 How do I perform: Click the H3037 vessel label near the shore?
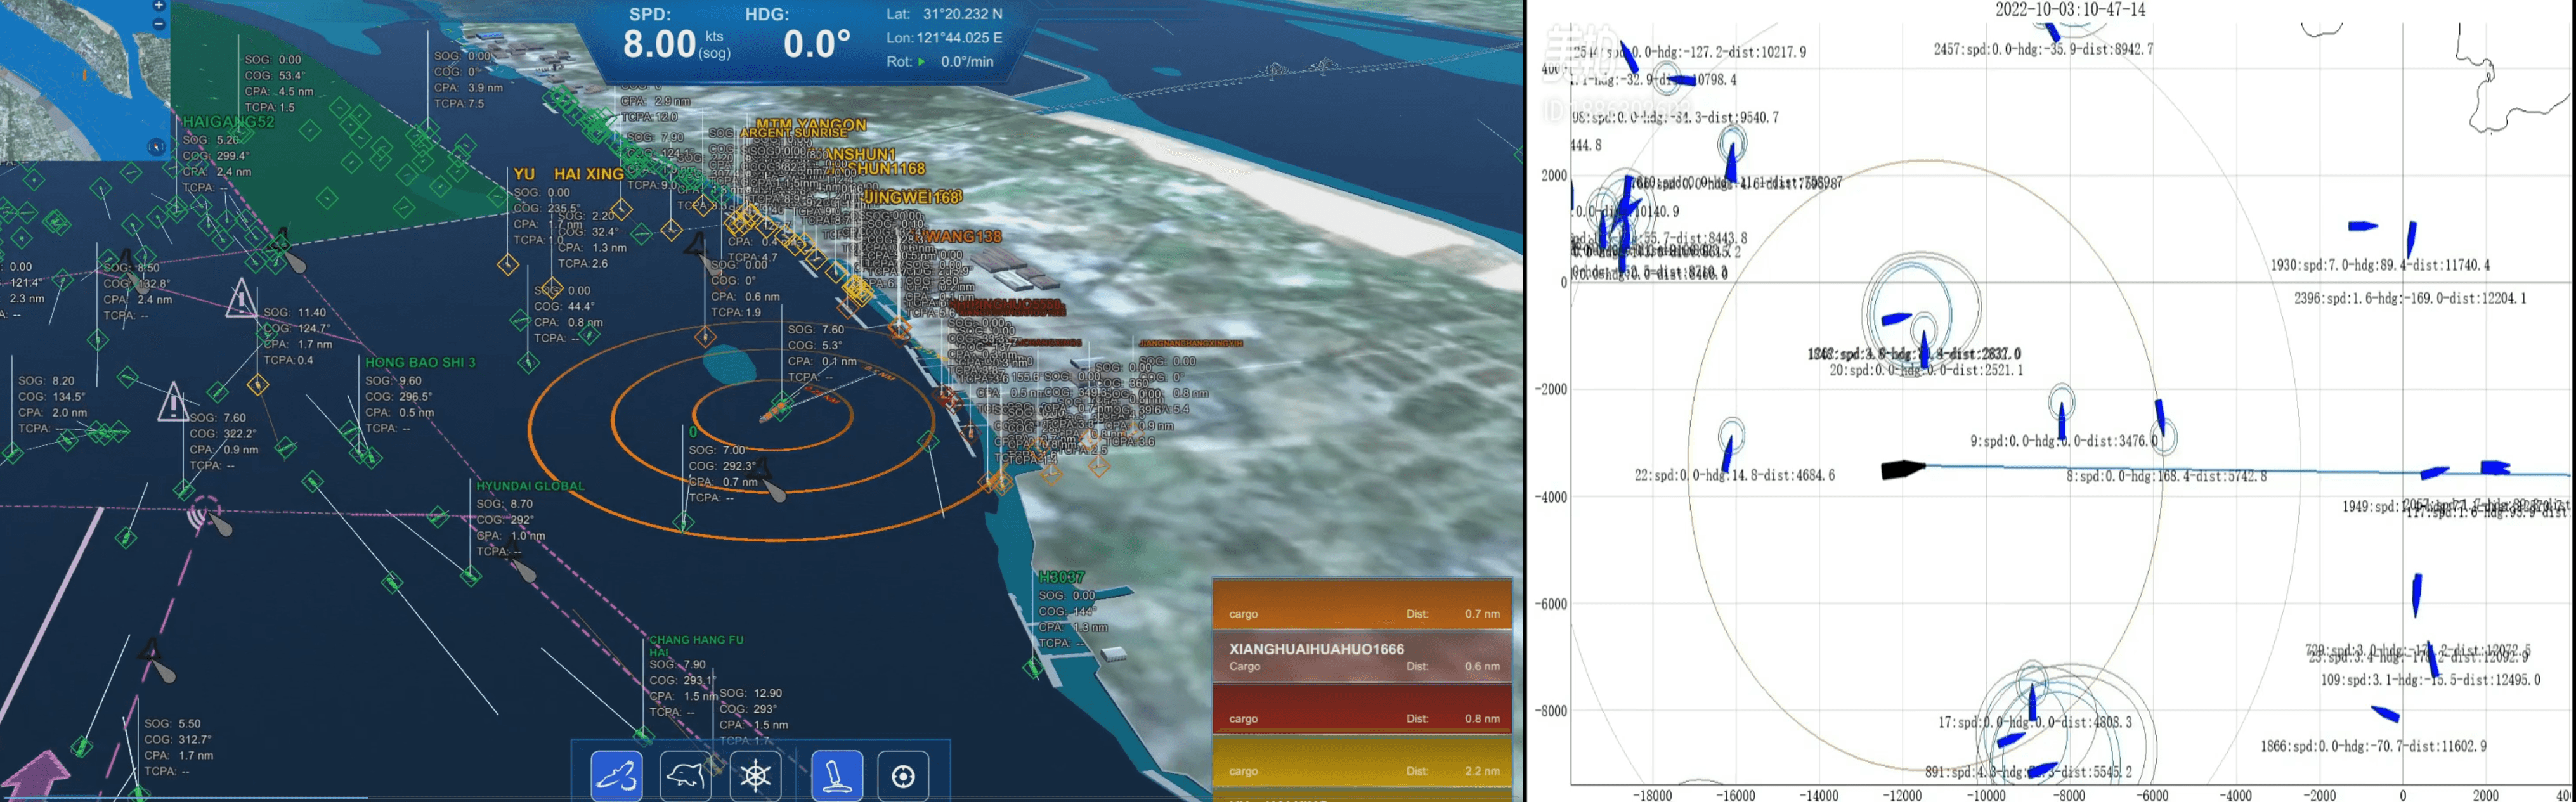tap(1061, 577)
